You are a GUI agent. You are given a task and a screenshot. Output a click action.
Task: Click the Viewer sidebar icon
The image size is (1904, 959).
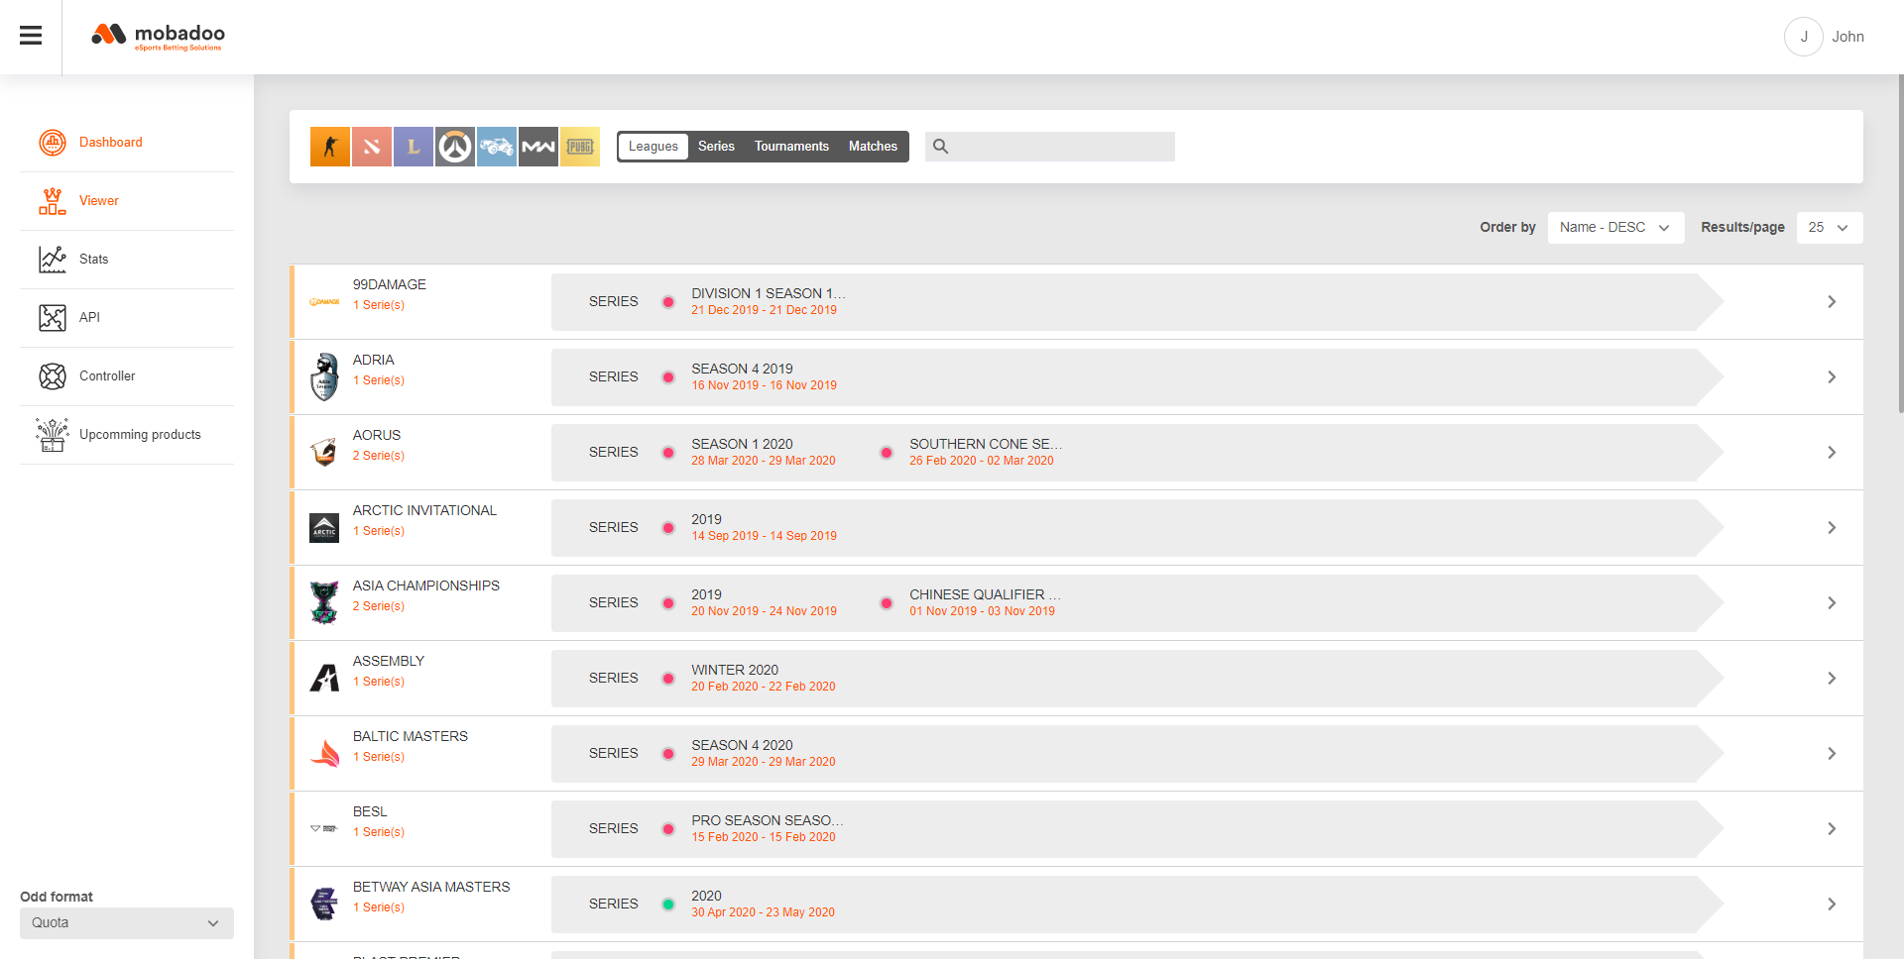pos(53,201)
